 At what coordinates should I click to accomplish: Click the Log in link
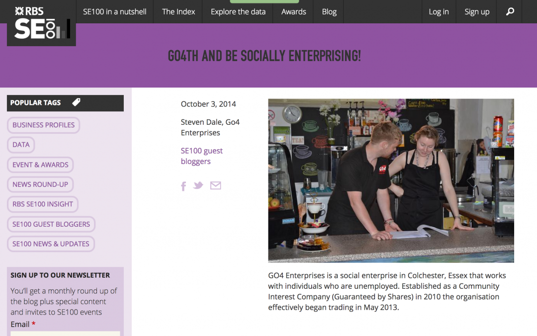(439, 11)
